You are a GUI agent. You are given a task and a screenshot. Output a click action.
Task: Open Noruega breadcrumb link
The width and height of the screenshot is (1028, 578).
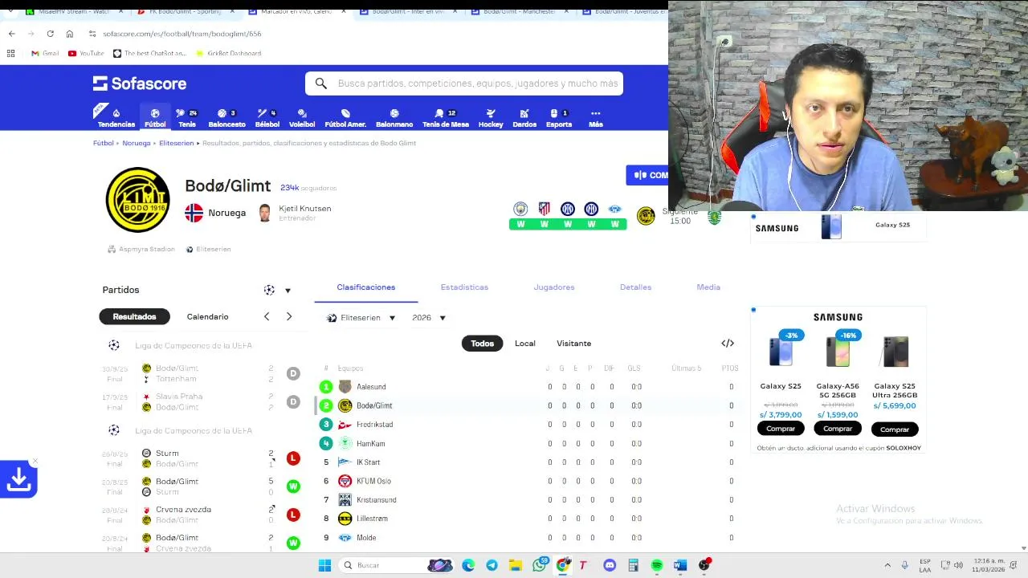tap(137, 143)
